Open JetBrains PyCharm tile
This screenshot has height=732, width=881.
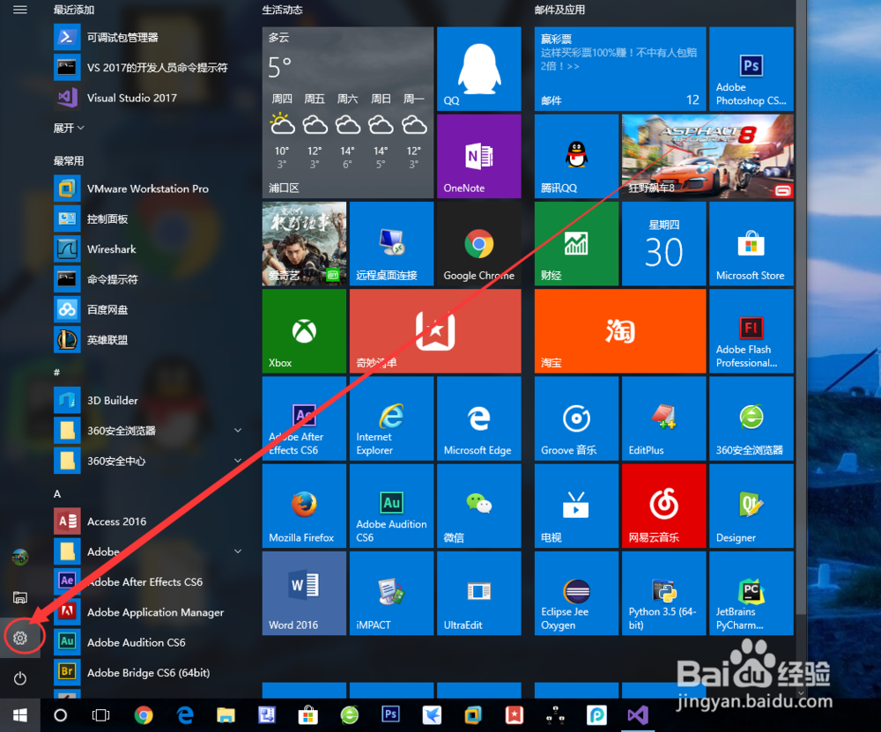coord(751,593)
